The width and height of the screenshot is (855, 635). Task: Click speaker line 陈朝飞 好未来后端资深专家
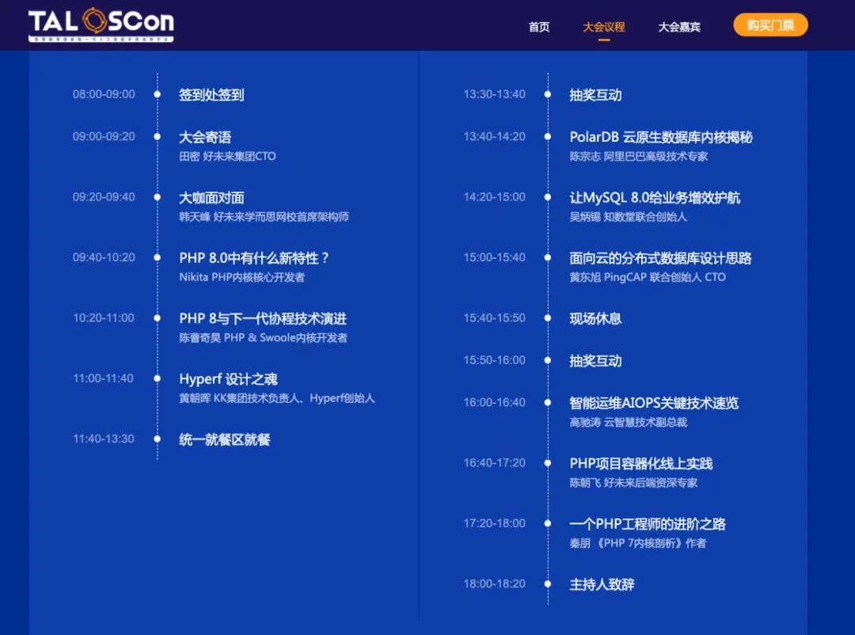coord(633,483)
